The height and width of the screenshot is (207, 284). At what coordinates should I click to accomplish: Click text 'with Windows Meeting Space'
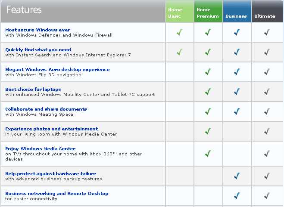pos(39,114)
